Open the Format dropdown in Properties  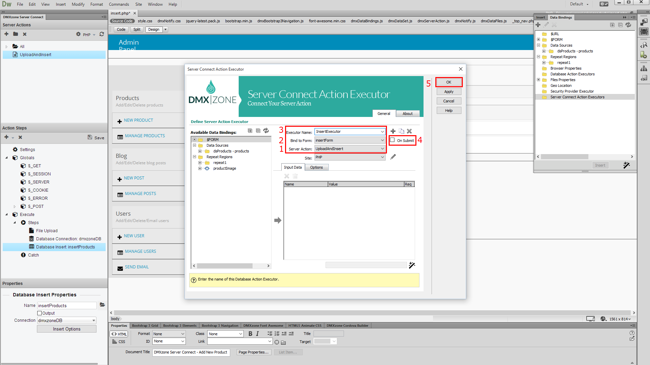click(169, 334)
